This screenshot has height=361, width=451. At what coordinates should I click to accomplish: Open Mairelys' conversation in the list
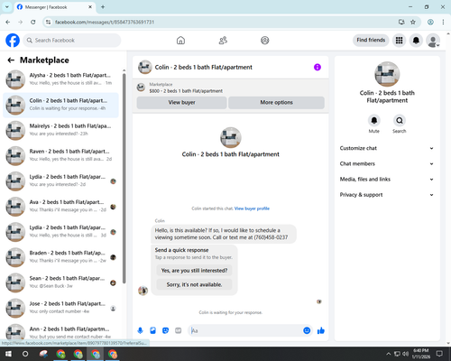(60, 131)
